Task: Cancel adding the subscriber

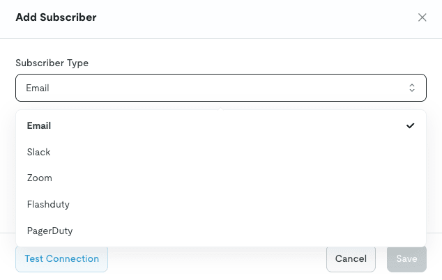Action: [351, 258]
